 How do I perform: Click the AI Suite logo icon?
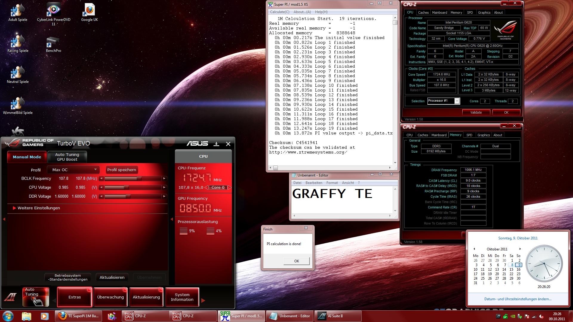coord(10,297)
